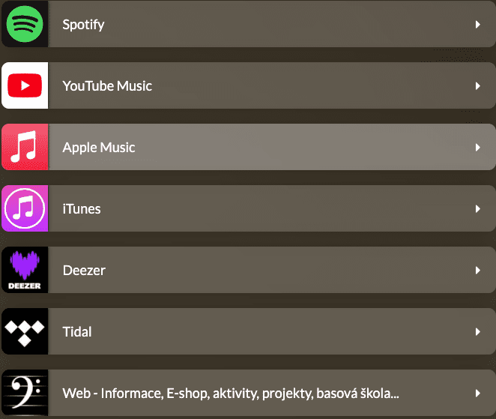Click the Apple Music note icon
The image size is (496, 419).
[25, 148]
